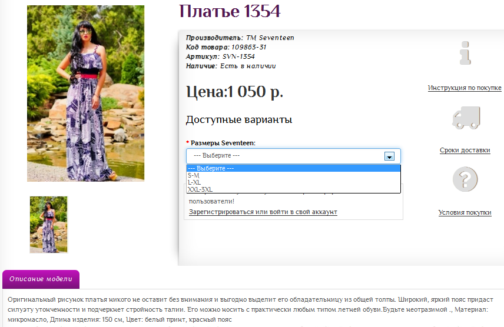Click the question mark icon
Viewport: 504px width, 327px height.
click(465, 179)
